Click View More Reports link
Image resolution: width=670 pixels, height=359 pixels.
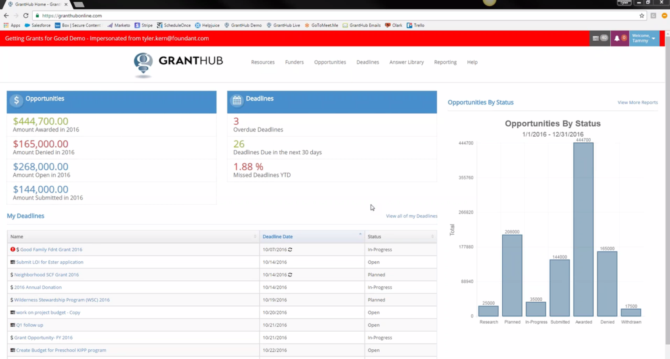click(x=637, y=102)
